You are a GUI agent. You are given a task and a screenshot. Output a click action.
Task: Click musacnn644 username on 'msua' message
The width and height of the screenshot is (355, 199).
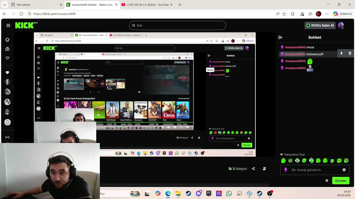[295, 47]
